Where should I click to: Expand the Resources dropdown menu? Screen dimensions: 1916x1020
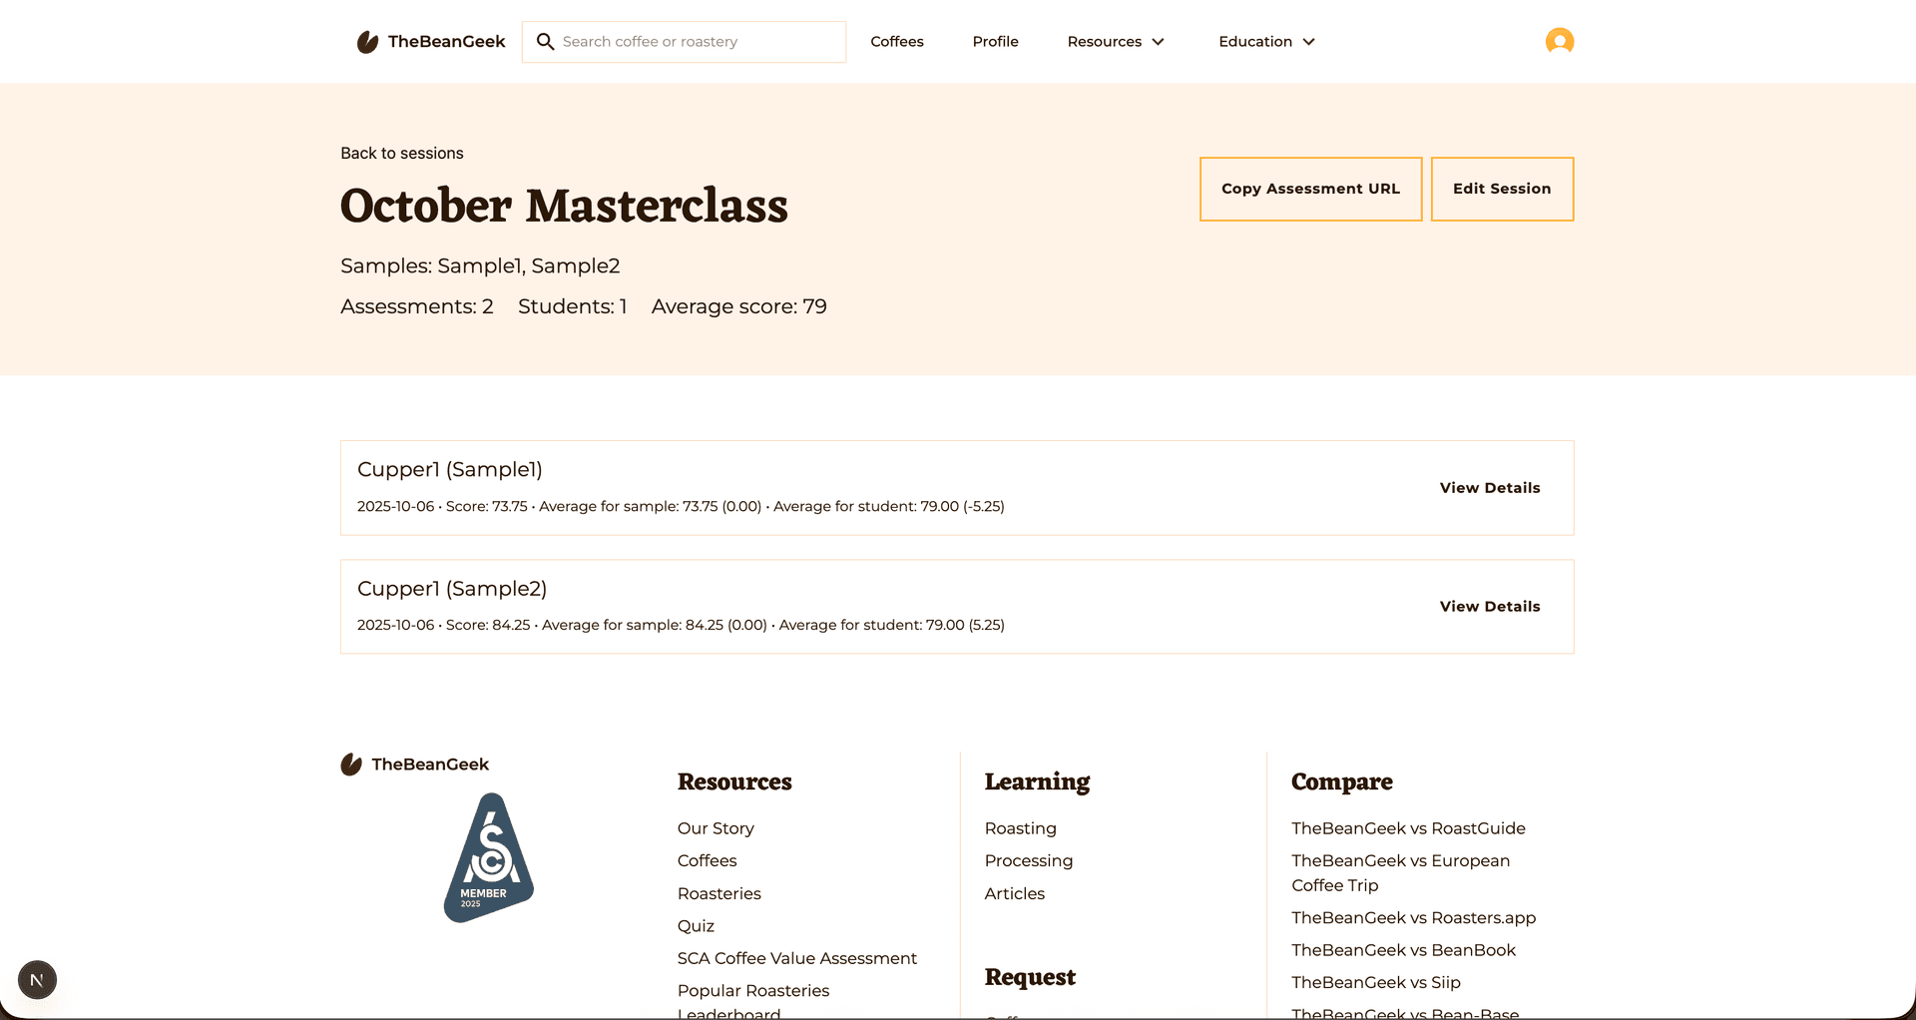[x=1115, y=42]
